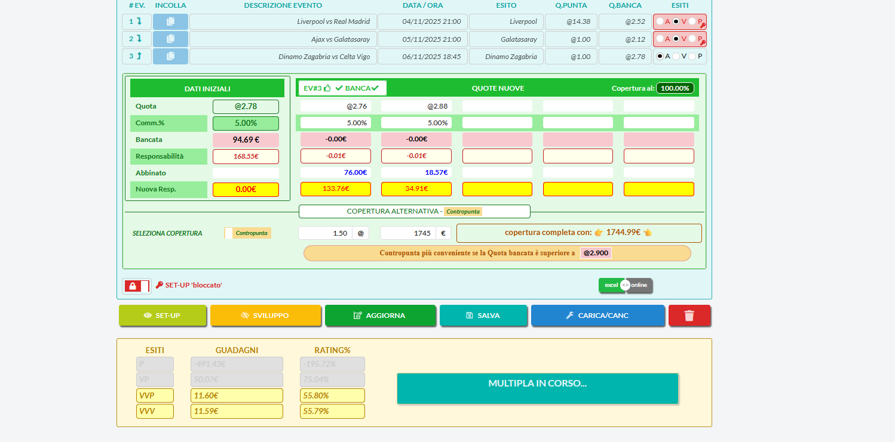895x442 pixels.
Task: Click paste icon for Dinamo Zagabria row
Action: [170, 57]
